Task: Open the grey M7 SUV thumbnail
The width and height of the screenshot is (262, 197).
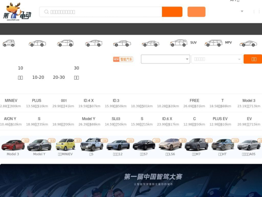Action: [x=196, y=144]
